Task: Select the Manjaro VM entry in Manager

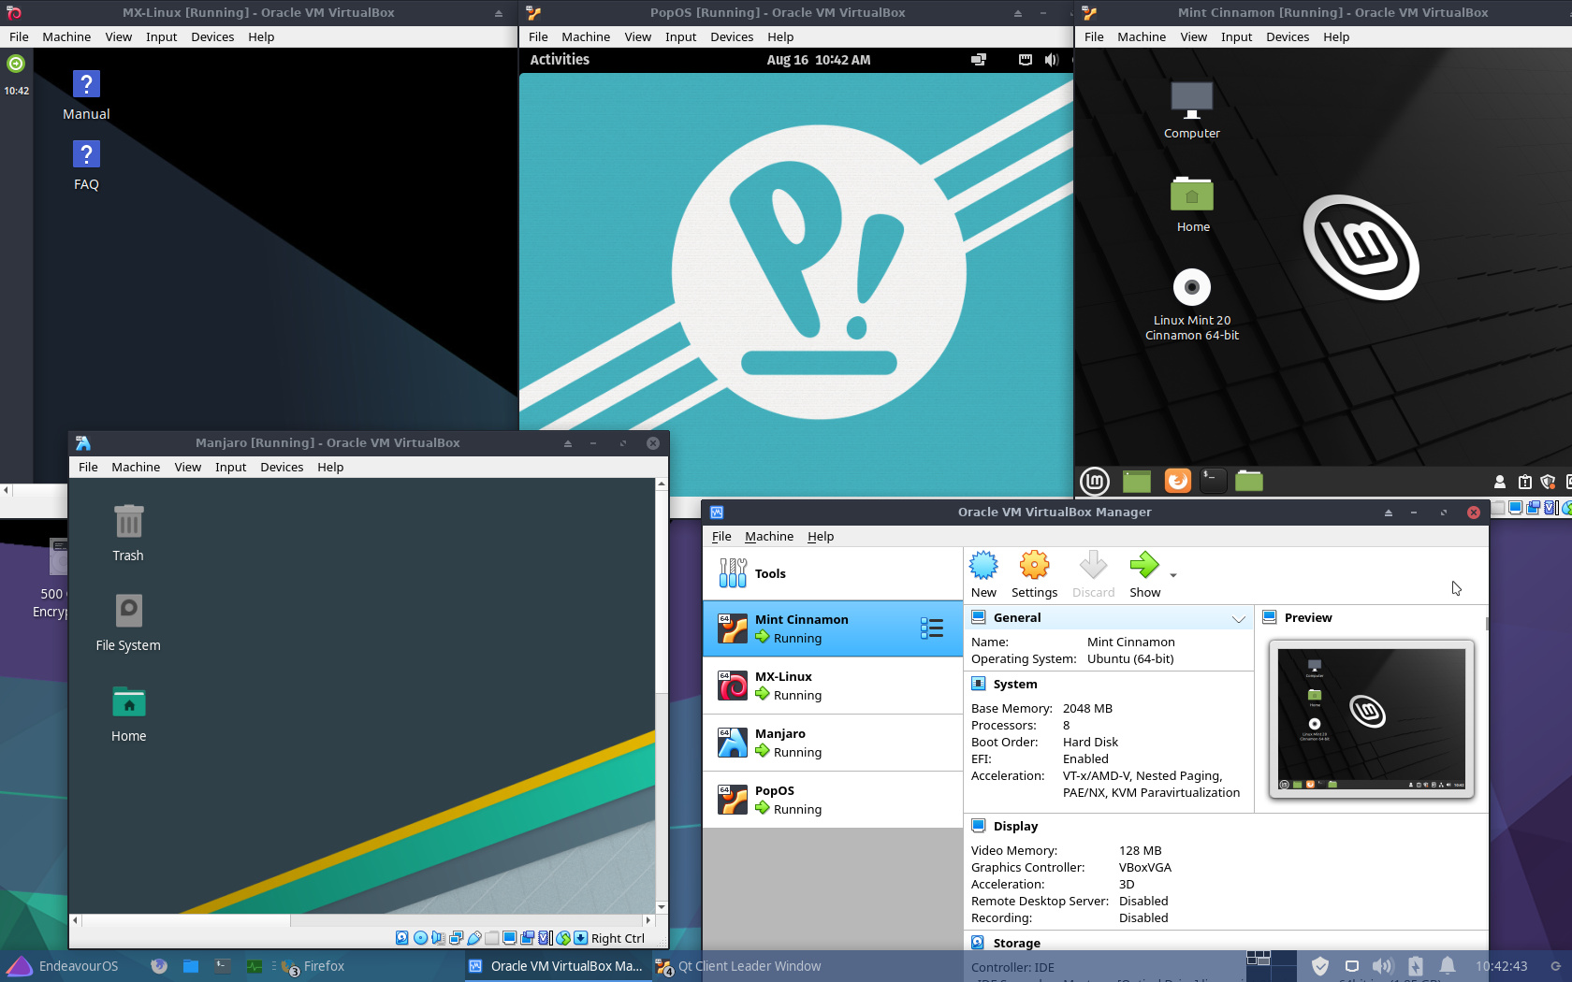Action: (x=832, y=743)
